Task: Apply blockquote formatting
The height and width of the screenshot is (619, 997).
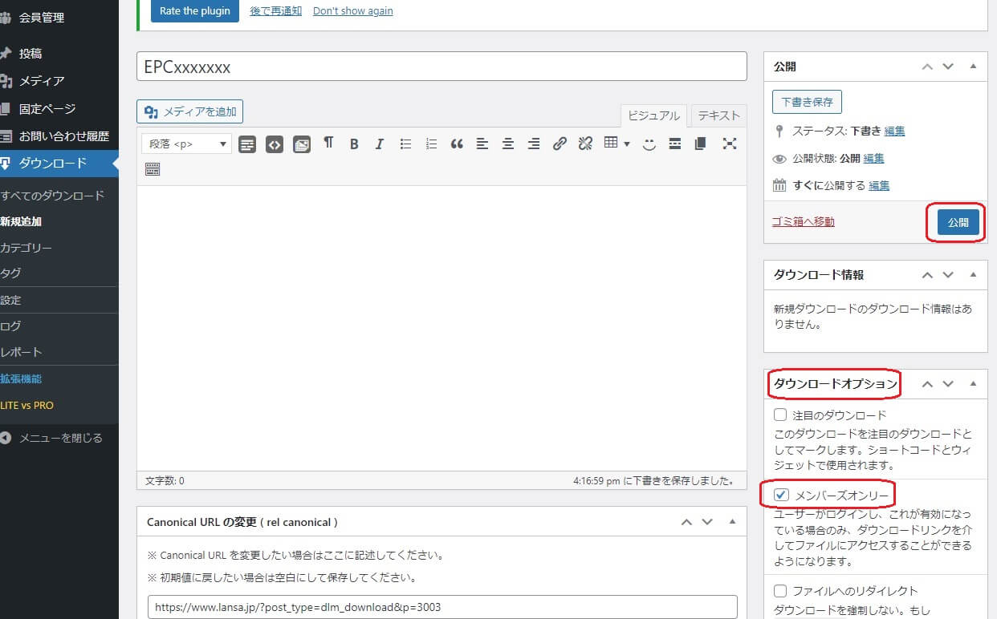Action: [457, 144]
